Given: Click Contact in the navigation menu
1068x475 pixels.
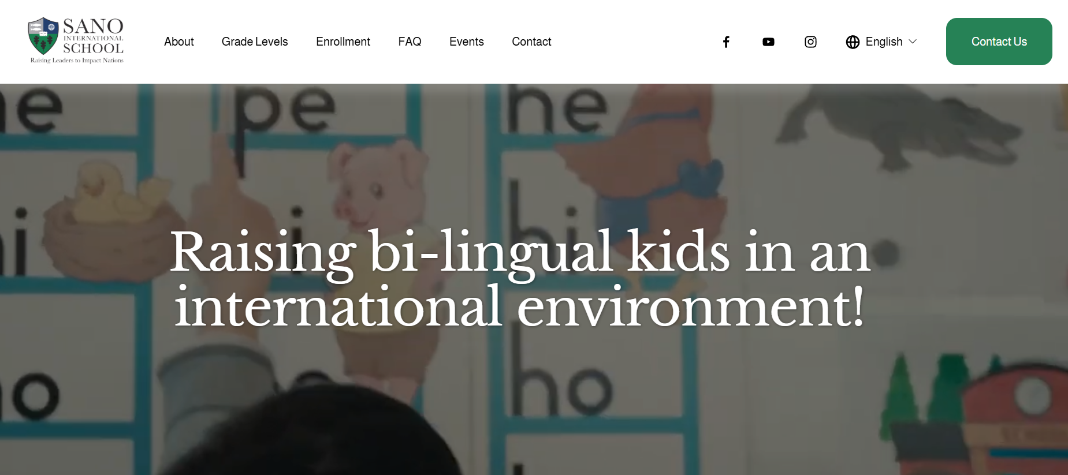Looking at the screenshot, I should click(531, 42).
